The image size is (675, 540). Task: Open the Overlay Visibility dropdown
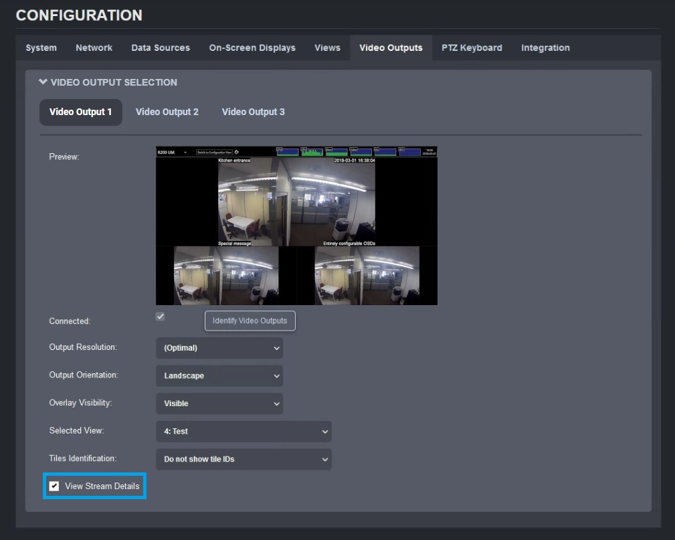click(x=219, y=403)
